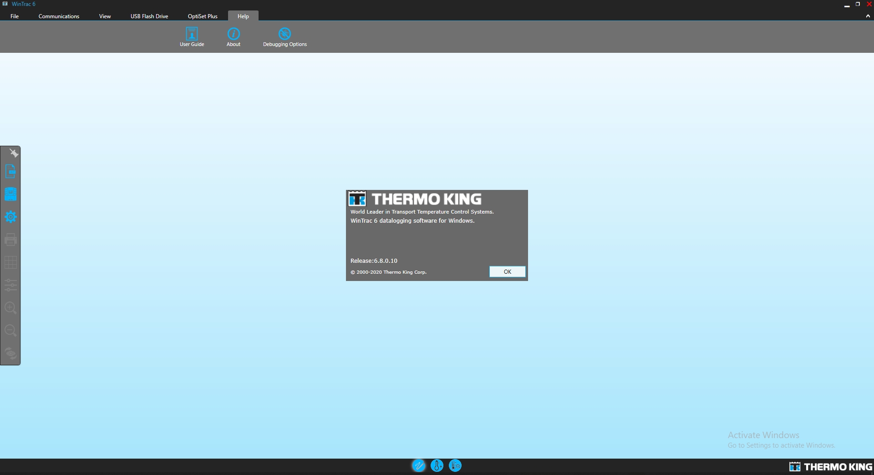Zoom out with the magnifier minus icon
This screenshot has width=874, height=475.
10,331
